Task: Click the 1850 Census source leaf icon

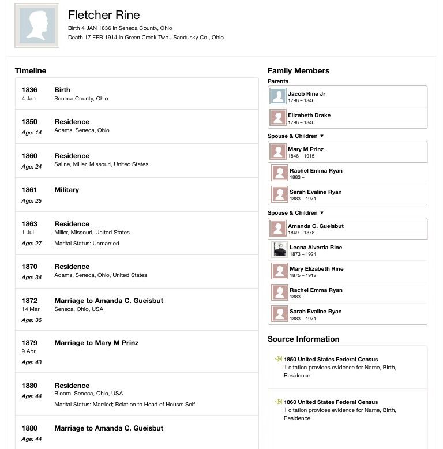Action: (279, 359)
